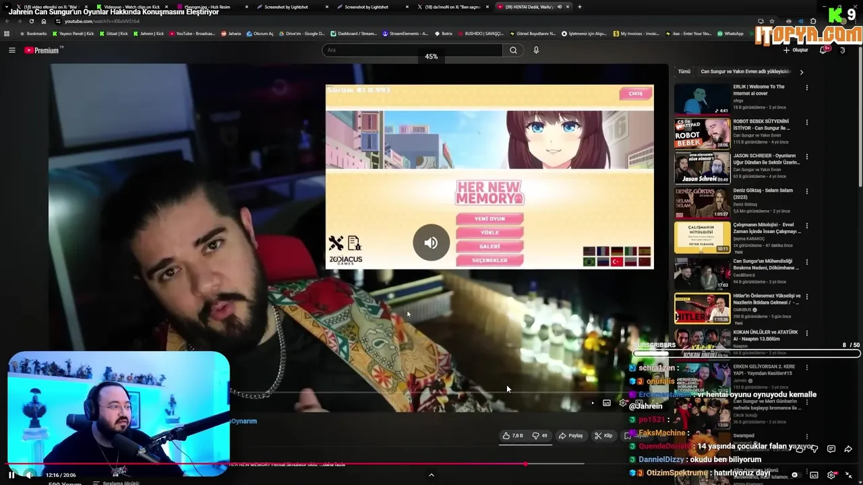Image resolution: width=863 pixels, height=485 pixels.
Task: Click the magnifier search button
Action: (513, 50)
